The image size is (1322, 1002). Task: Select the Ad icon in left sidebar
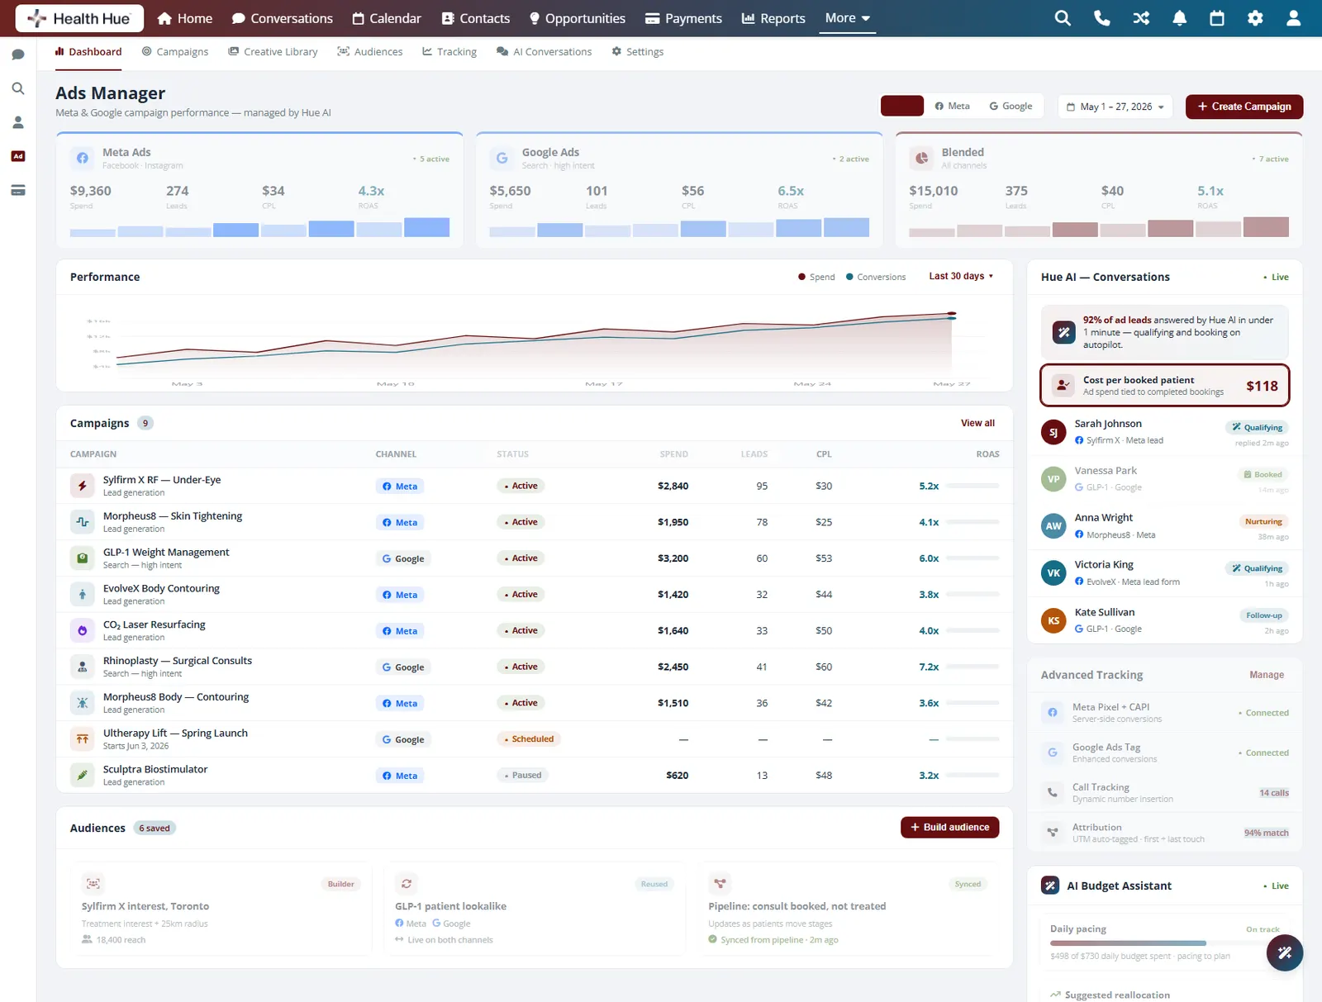coord(18,156)
